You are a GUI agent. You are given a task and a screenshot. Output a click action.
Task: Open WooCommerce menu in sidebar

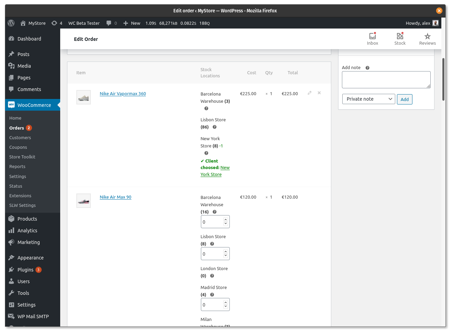(33, 105)
